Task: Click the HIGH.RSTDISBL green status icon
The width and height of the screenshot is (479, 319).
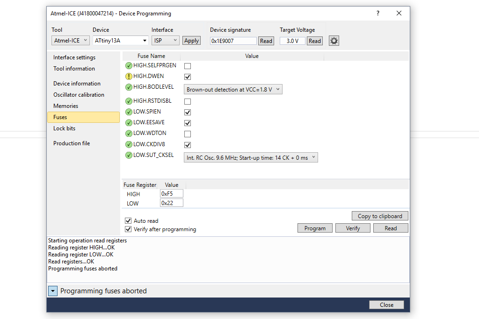Action: coord(129,101)
